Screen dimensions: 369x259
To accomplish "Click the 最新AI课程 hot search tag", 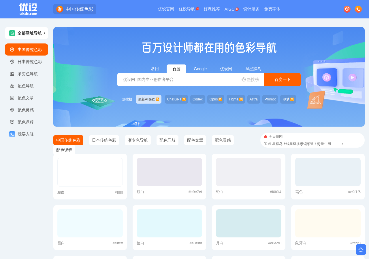I will click(x=148, y=99).
